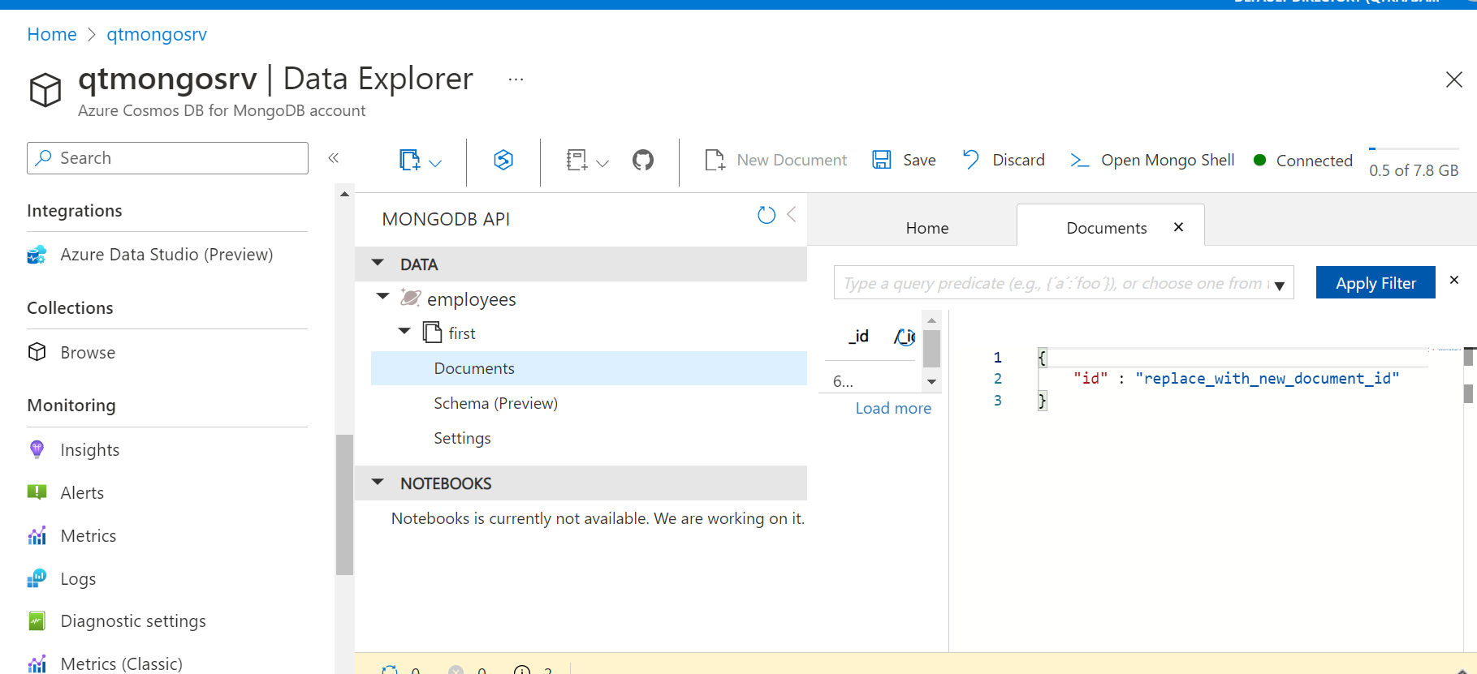Create a New Document

(775, 160)
